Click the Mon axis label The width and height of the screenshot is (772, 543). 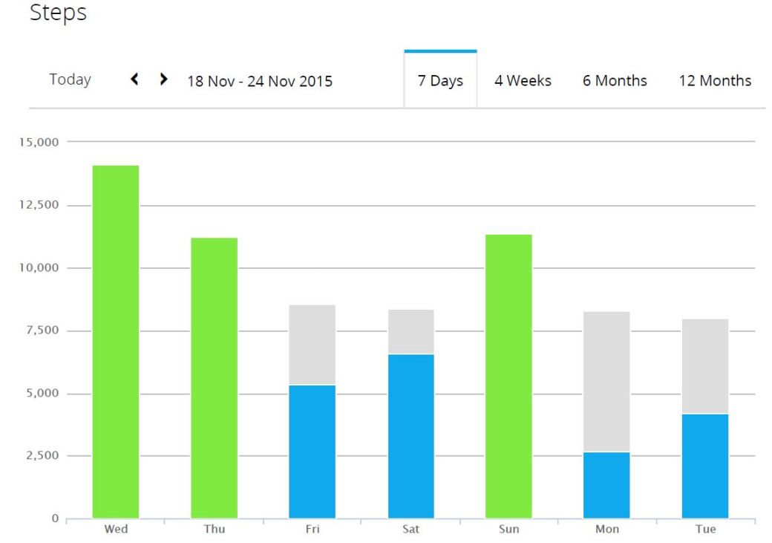[608, 528]
